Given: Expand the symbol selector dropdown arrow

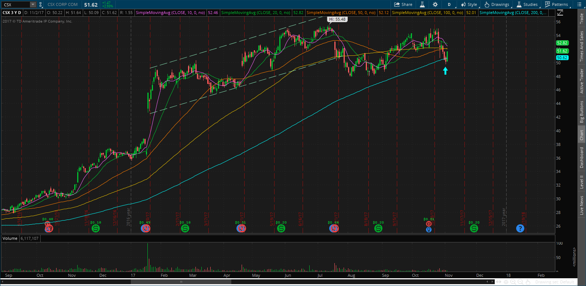Looking at the screenshot, I should click(x=33, y=5).
